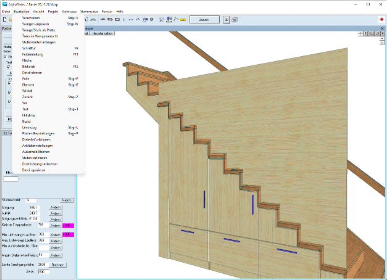Click Ändern in the Stufenanzahl row

pos(67,200)
